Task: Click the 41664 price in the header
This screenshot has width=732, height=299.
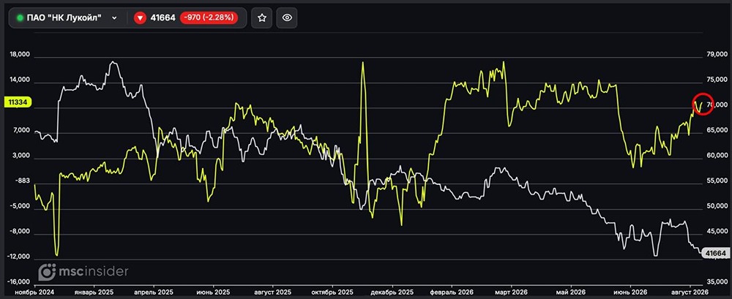Action: click(x=163, y=18)
